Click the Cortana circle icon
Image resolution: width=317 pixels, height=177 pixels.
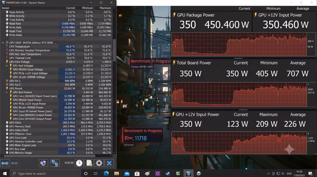coord(86,174)
